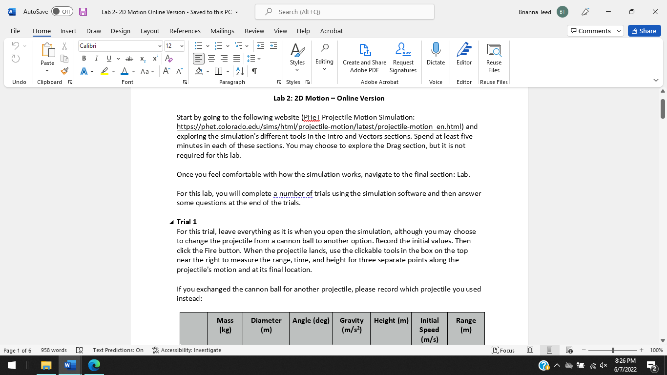
Task: Open the font size dropdown
Action: [181, 45]
